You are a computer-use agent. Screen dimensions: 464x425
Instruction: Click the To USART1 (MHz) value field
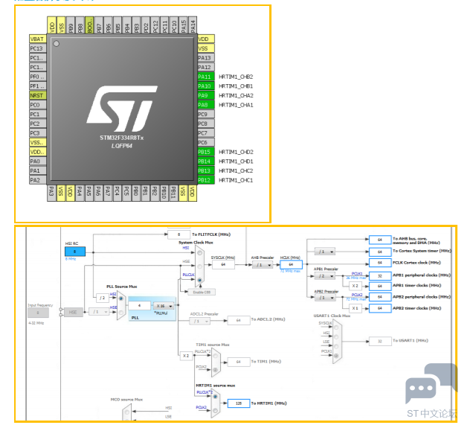click(380, 341)
